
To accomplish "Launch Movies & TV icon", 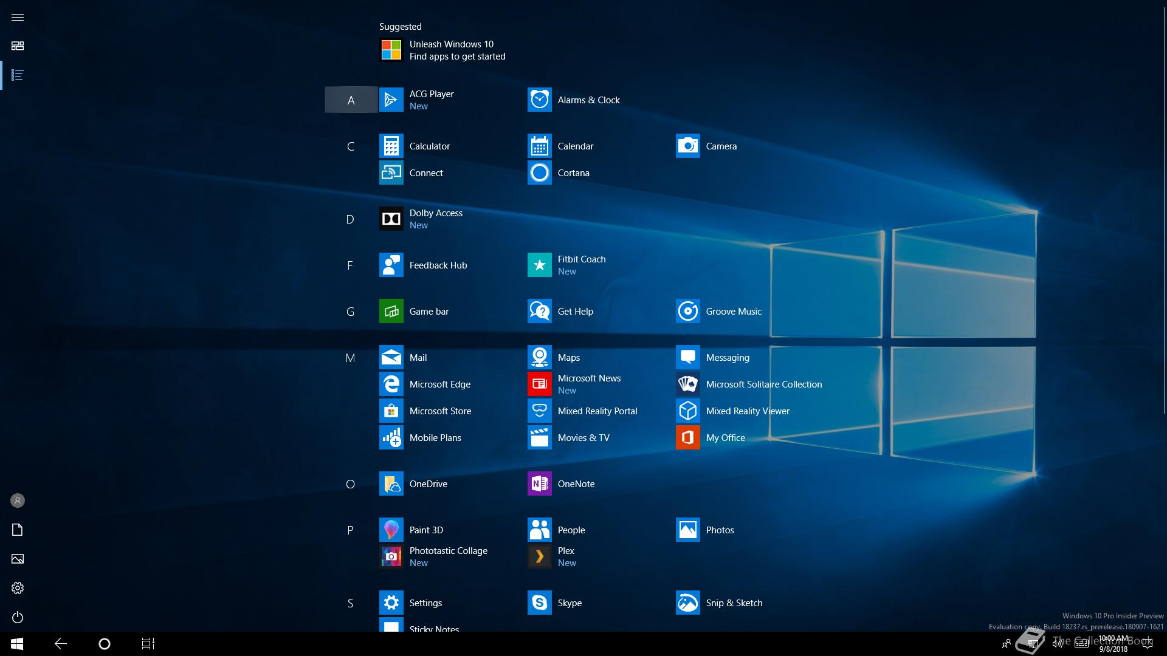I will coord(539,437).
